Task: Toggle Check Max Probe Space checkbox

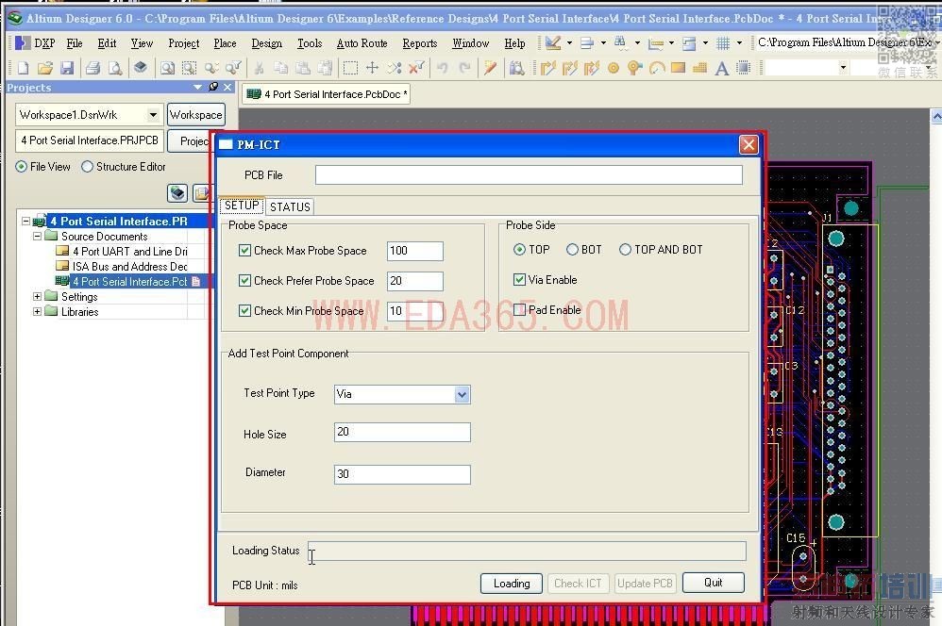Action: 244,250
